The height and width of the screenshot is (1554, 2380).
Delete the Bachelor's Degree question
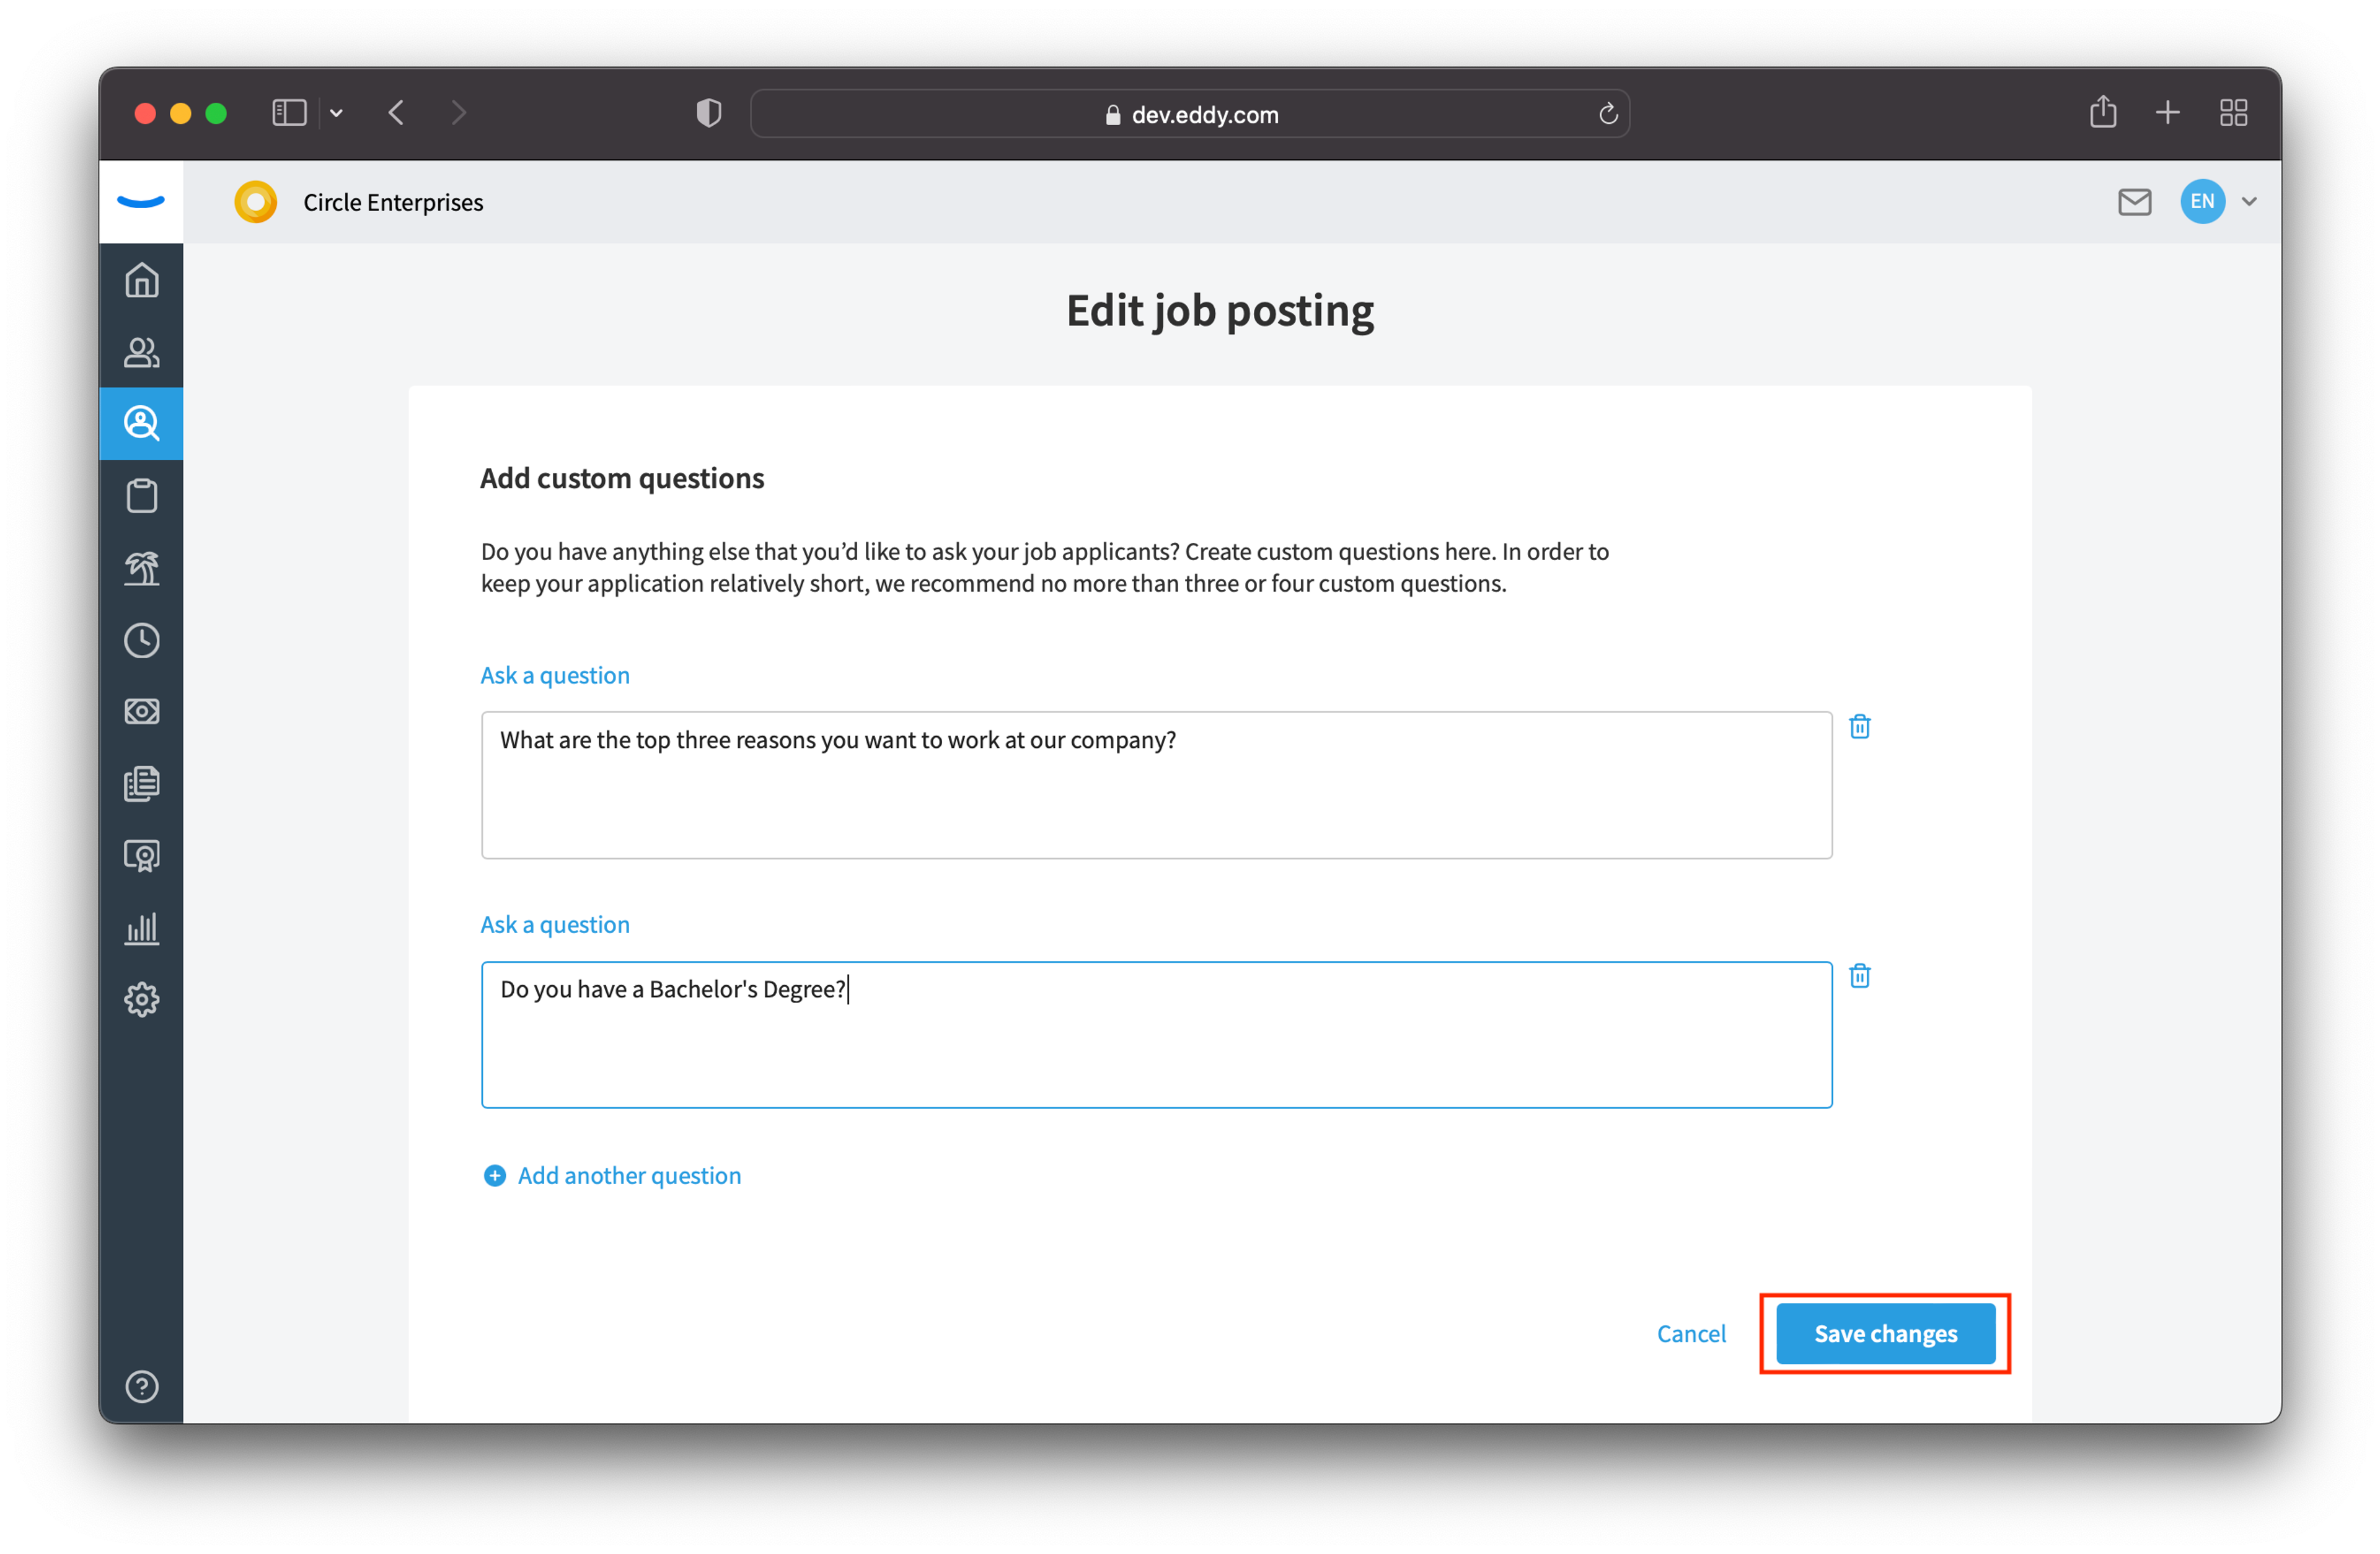point(1860,975)
